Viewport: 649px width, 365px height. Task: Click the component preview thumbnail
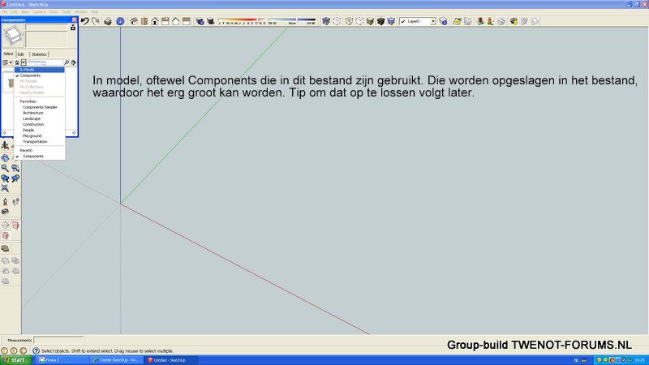tap(13, 36)
